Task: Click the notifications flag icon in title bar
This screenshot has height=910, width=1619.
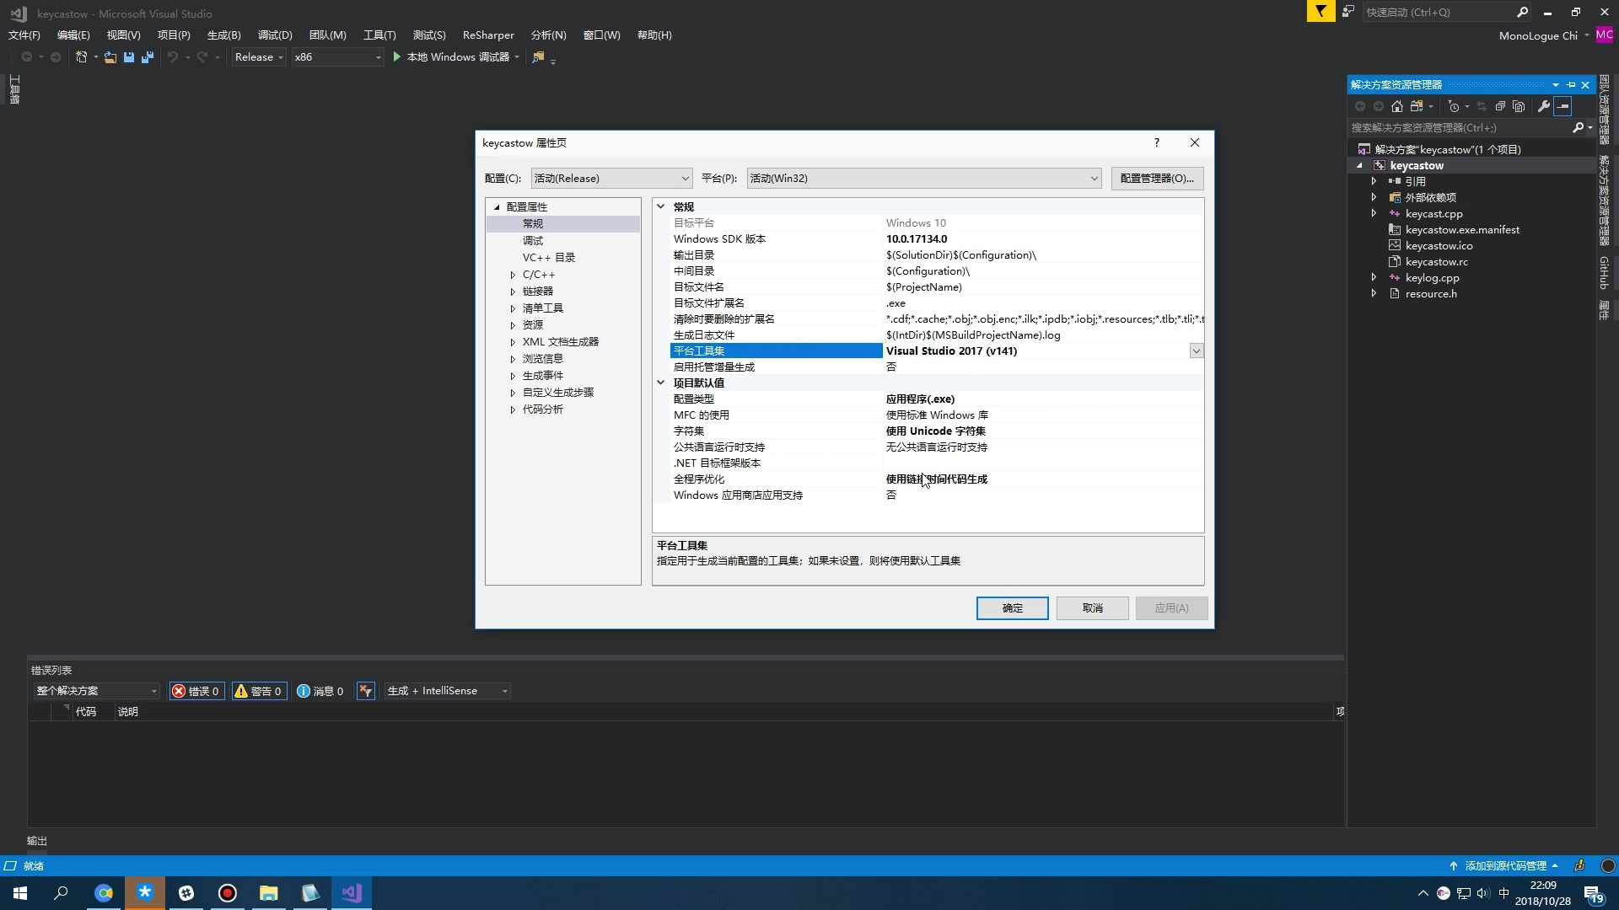Action: click(1320, 12)
